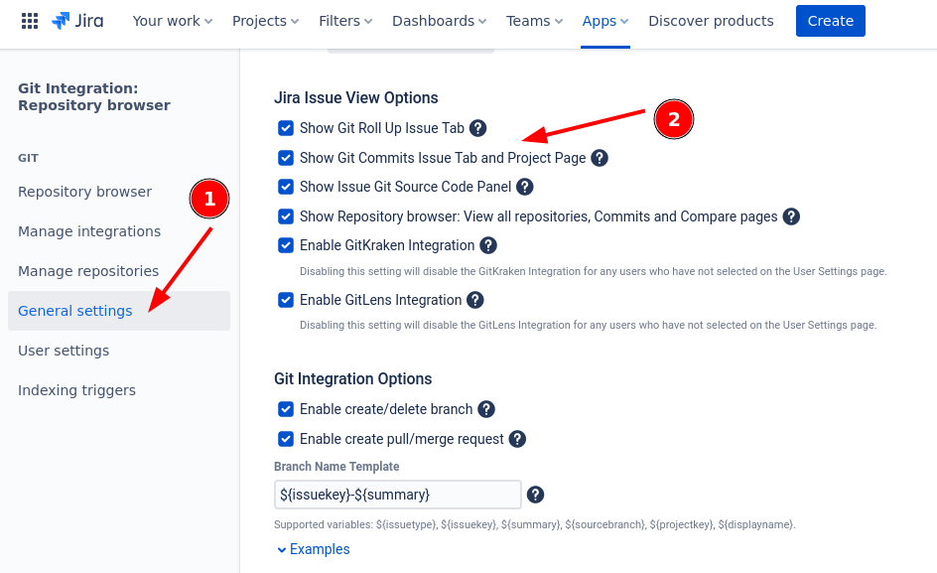This screenshot has width=937, height=573.
Task: Disable Enable create pull/merge request checkbox
Action: click(x=286, y=439)
